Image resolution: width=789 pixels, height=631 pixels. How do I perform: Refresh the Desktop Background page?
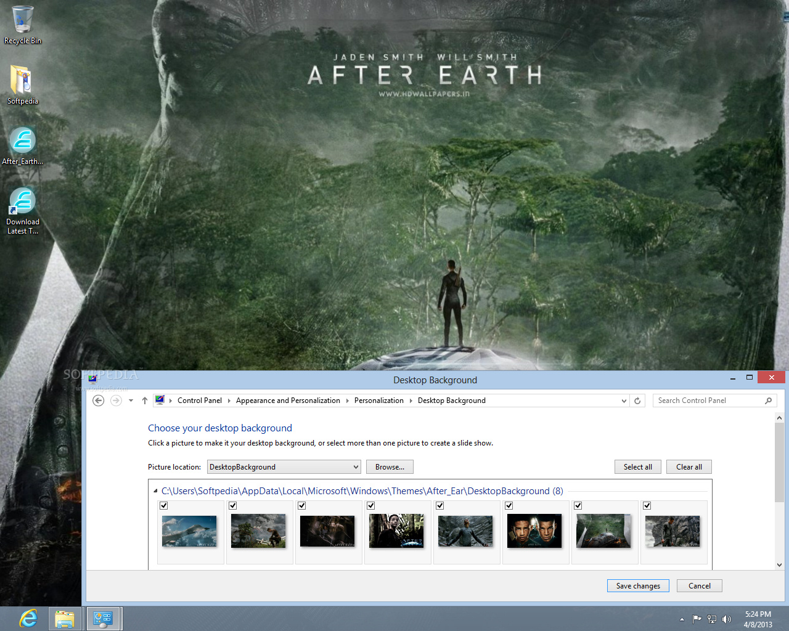(x=637, y=401)
